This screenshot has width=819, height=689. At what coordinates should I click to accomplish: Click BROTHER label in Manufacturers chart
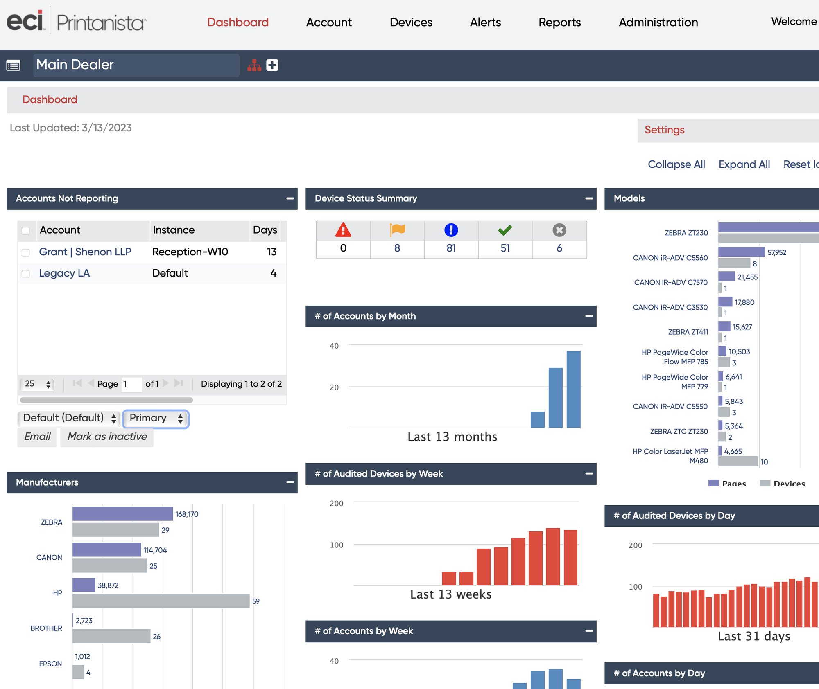tap(46, 628)
